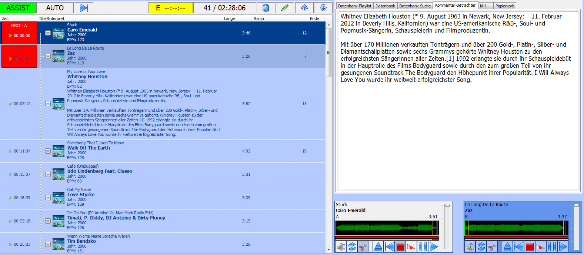Move selected track down with the down arrow
Viewport: 584px width, 255px height.
point(323,8)
